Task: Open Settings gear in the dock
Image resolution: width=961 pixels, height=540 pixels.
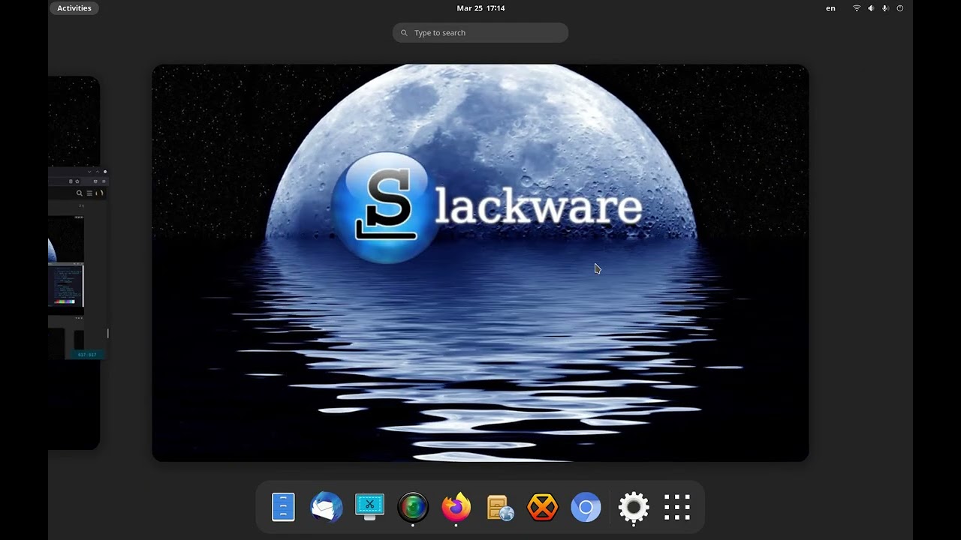Action: pos(634,508)
